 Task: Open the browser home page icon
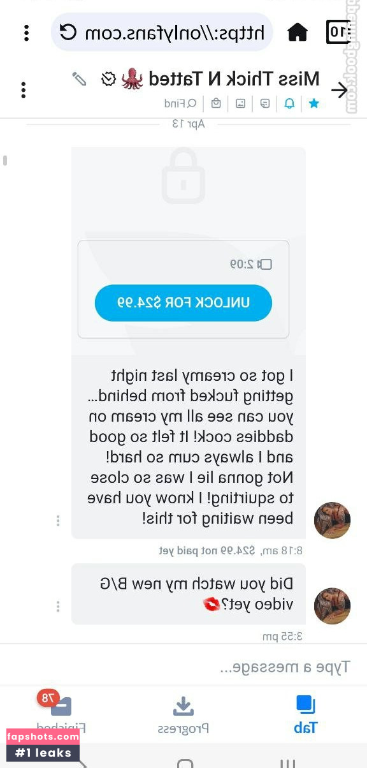point(298,32)
